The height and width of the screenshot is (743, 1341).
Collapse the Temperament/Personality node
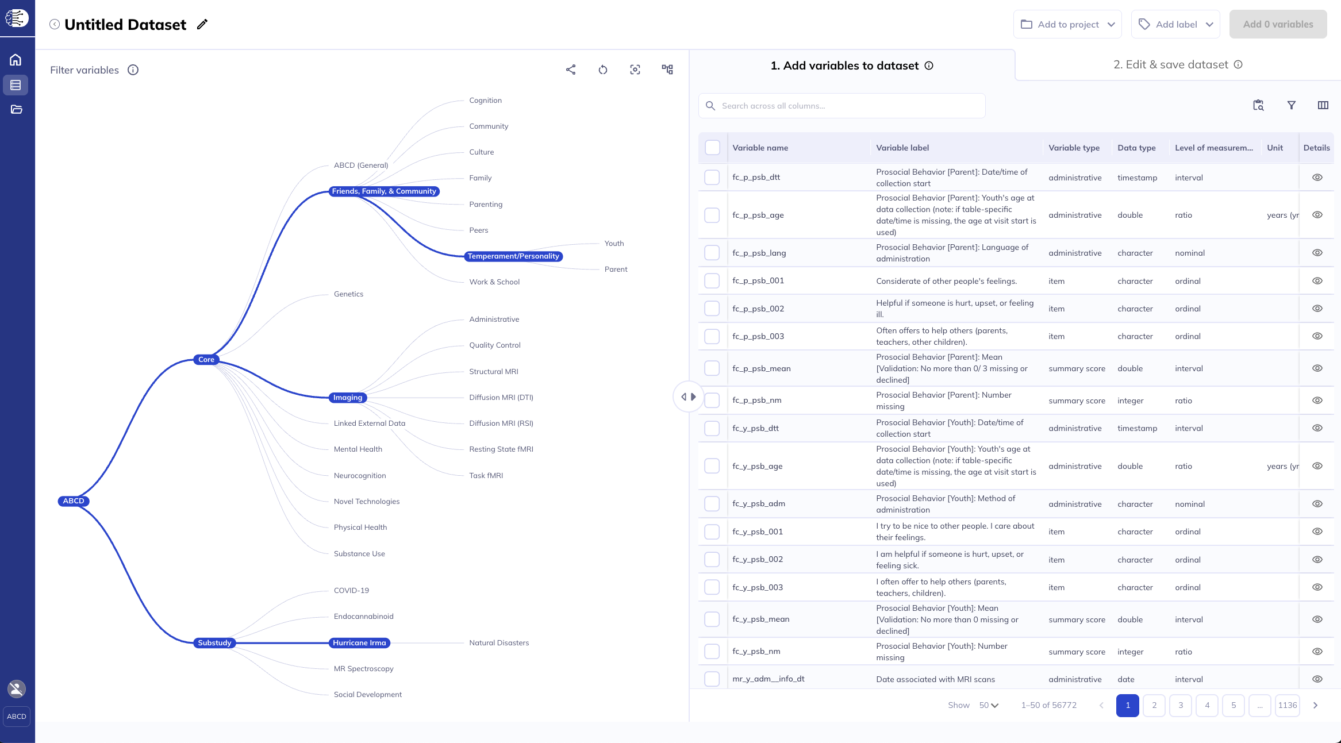pos(513,256)
